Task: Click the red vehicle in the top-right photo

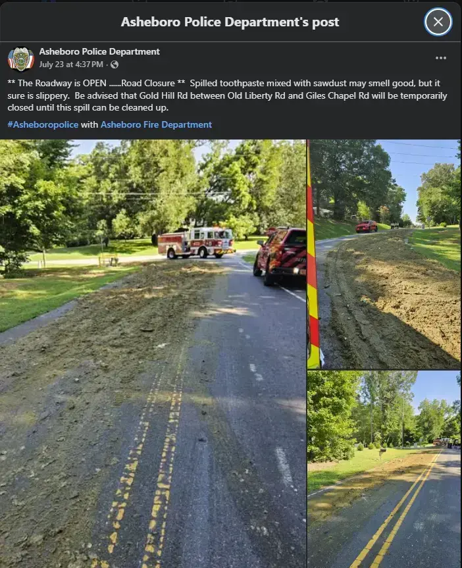Action: tap(367, 226)
